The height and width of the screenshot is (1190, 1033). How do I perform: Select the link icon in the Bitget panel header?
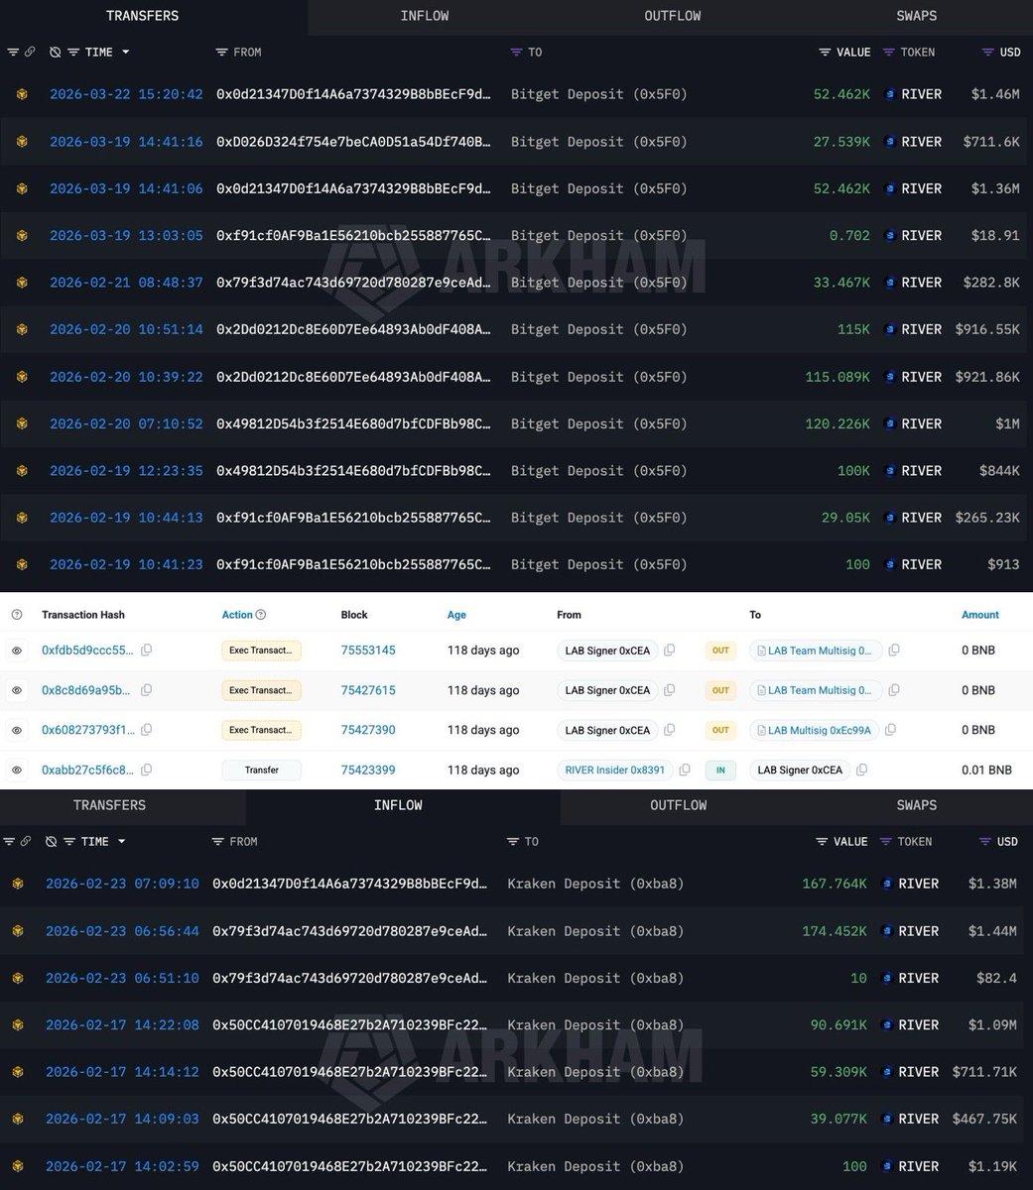(x=28, y=52)
